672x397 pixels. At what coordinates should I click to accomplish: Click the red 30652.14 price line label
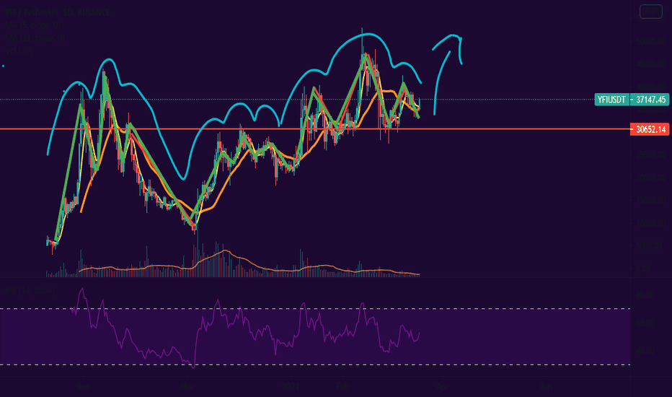pos(650,129)
